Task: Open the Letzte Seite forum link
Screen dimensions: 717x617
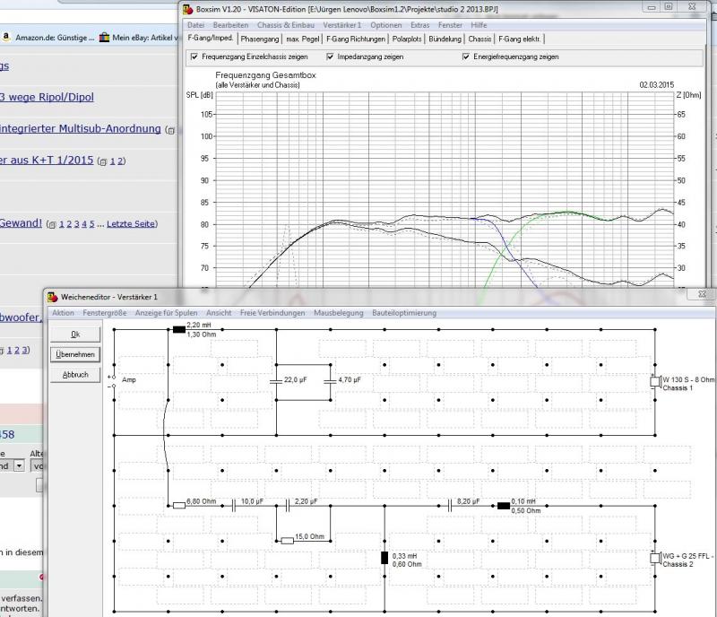Action: tap(132, 223)
